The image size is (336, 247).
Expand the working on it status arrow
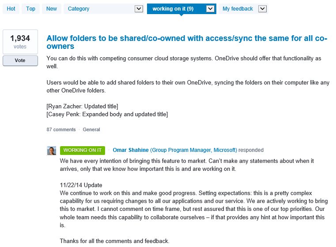click(x=210, y=9)
